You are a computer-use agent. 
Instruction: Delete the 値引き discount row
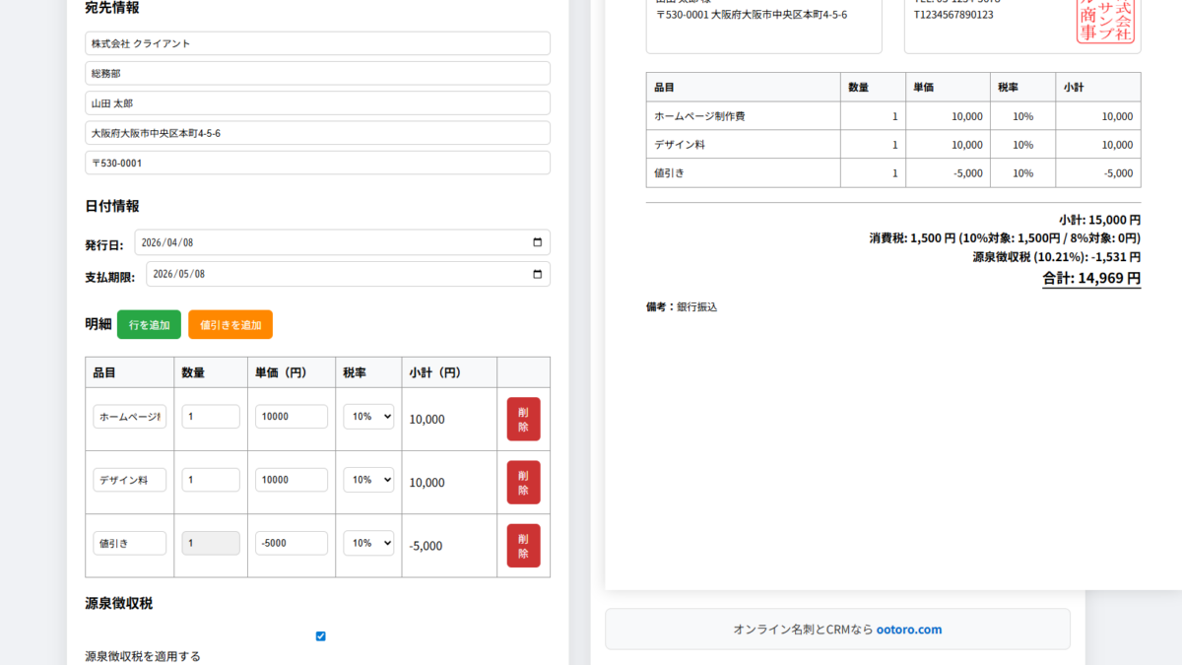(x=523, y=545)
